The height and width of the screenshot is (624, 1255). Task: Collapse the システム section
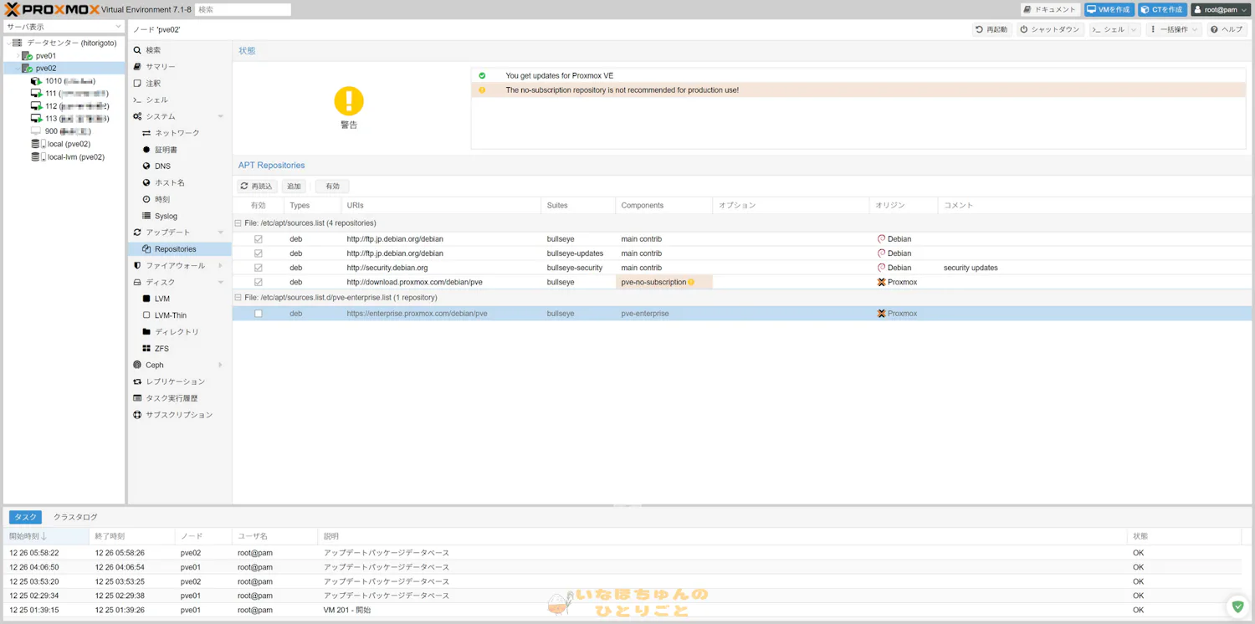point(221,116)
